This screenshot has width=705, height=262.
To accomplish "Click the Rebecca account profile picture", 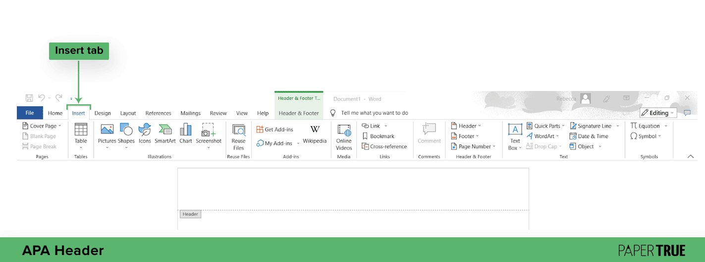I will 586,98.
